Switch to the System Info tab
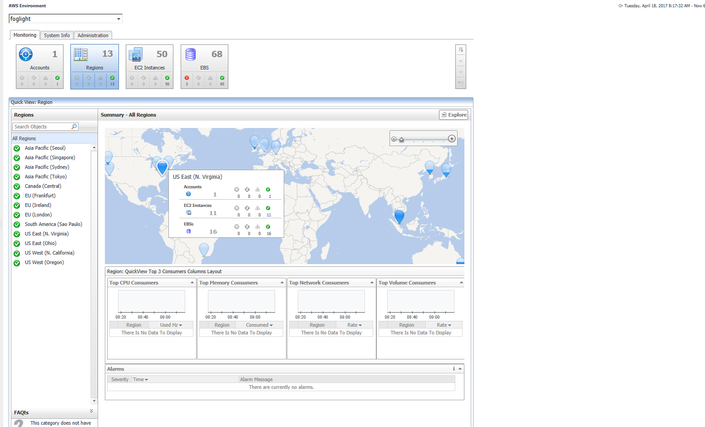The width and height of the screenshot is (705, 427). (x=57, y=35)
